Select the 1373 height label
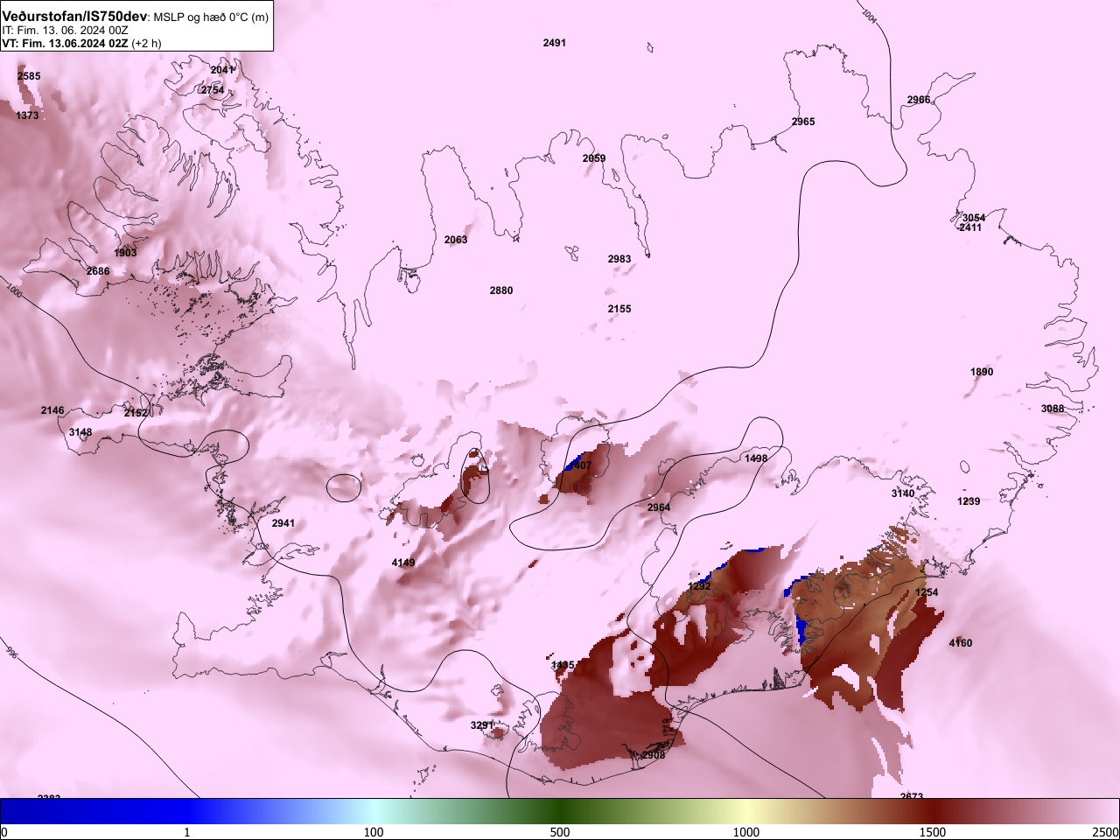The width and height of the screenshot is (1120, 840). (x=27, y=115)
